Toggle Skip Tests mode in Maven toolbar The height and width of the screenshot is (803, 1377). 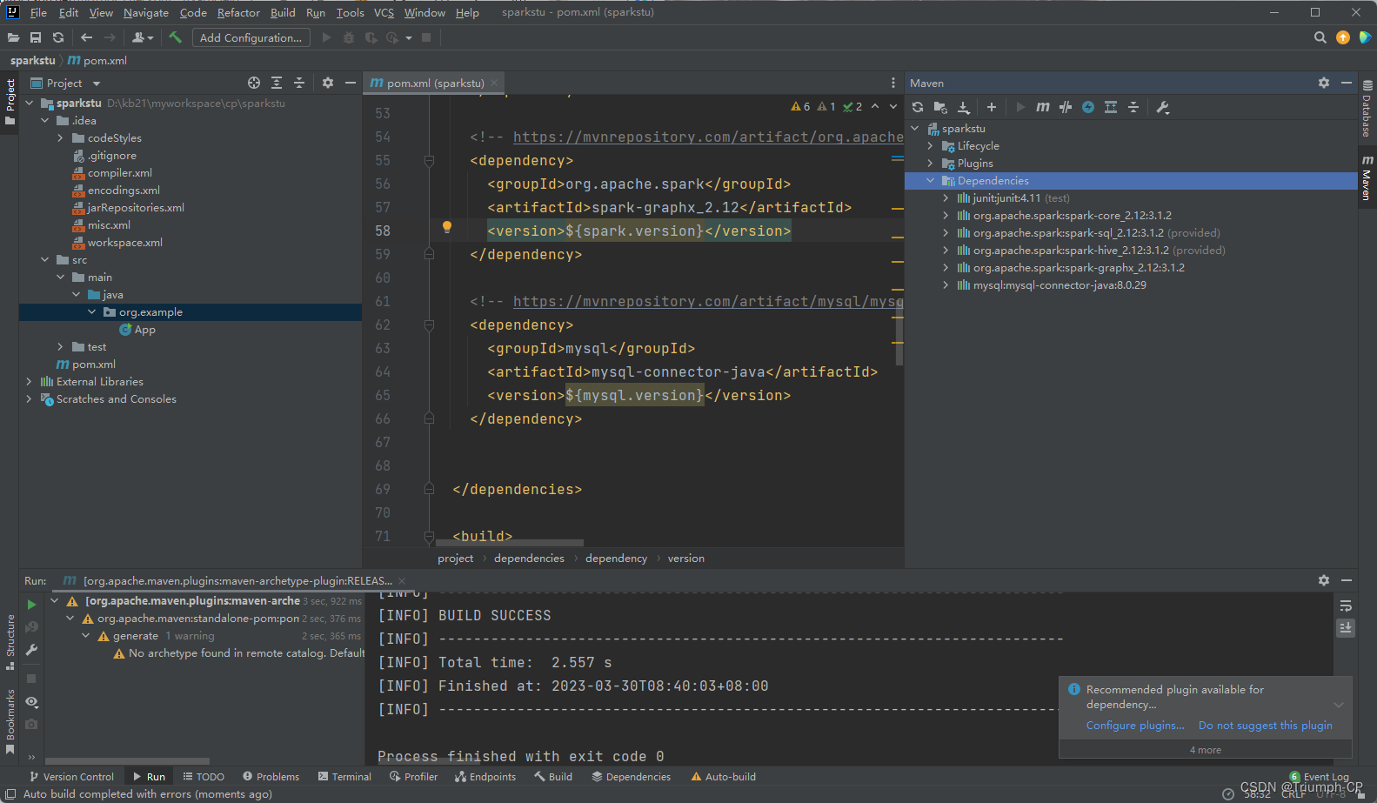click(1088, 107)
